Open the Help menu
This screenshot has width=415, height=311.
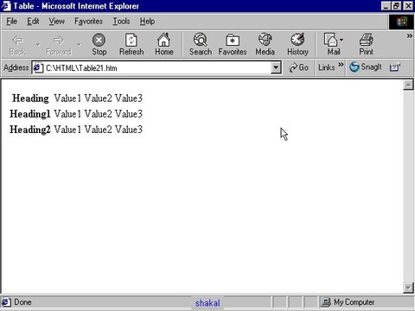point(147,22)
